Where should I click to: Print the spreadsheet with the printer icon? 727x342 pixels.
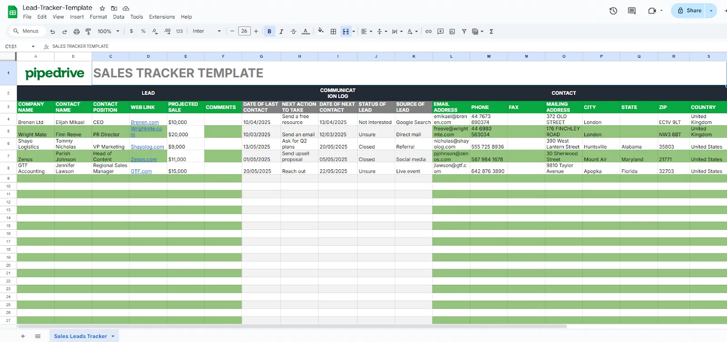(x=76, y=31)
